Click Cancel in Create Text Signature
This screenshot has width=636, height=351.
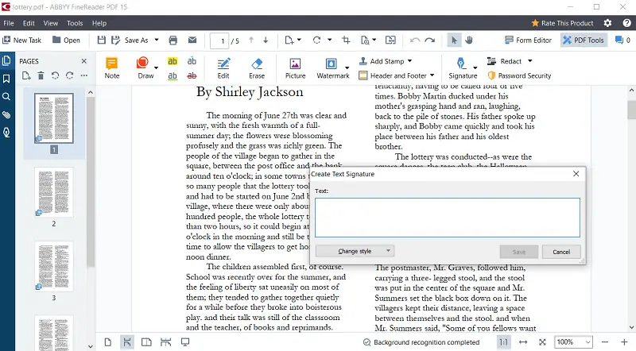click(x=561, y=252)
